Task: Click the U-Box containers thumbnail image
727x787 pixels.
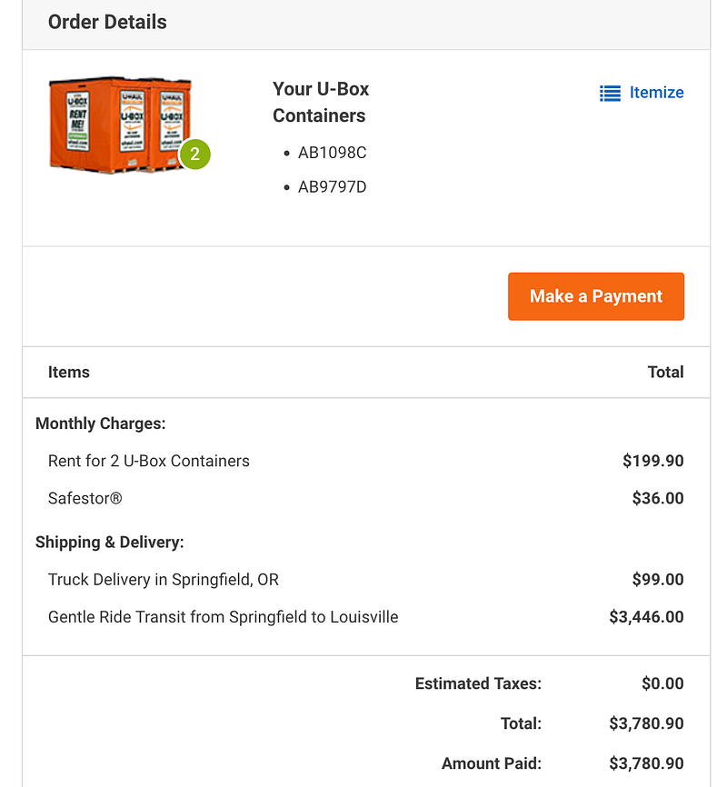Action: pos(120,125)
